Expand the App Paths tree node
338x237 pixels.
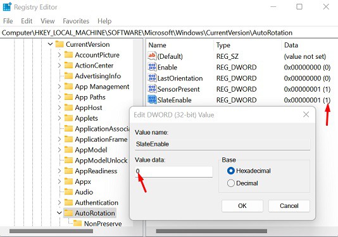[59, 97]
